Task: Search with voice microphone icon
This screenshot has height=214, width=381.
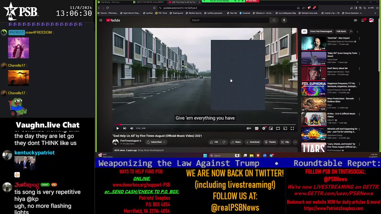Action: [x=284, y=20]
